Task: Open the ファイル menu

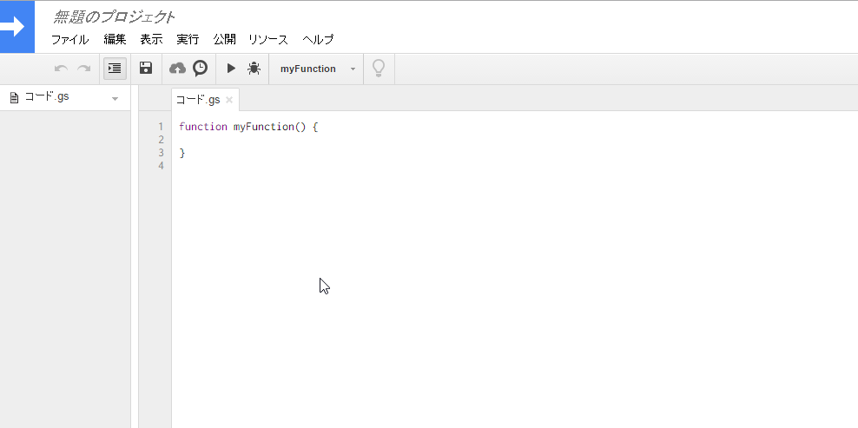Action: 70,39
